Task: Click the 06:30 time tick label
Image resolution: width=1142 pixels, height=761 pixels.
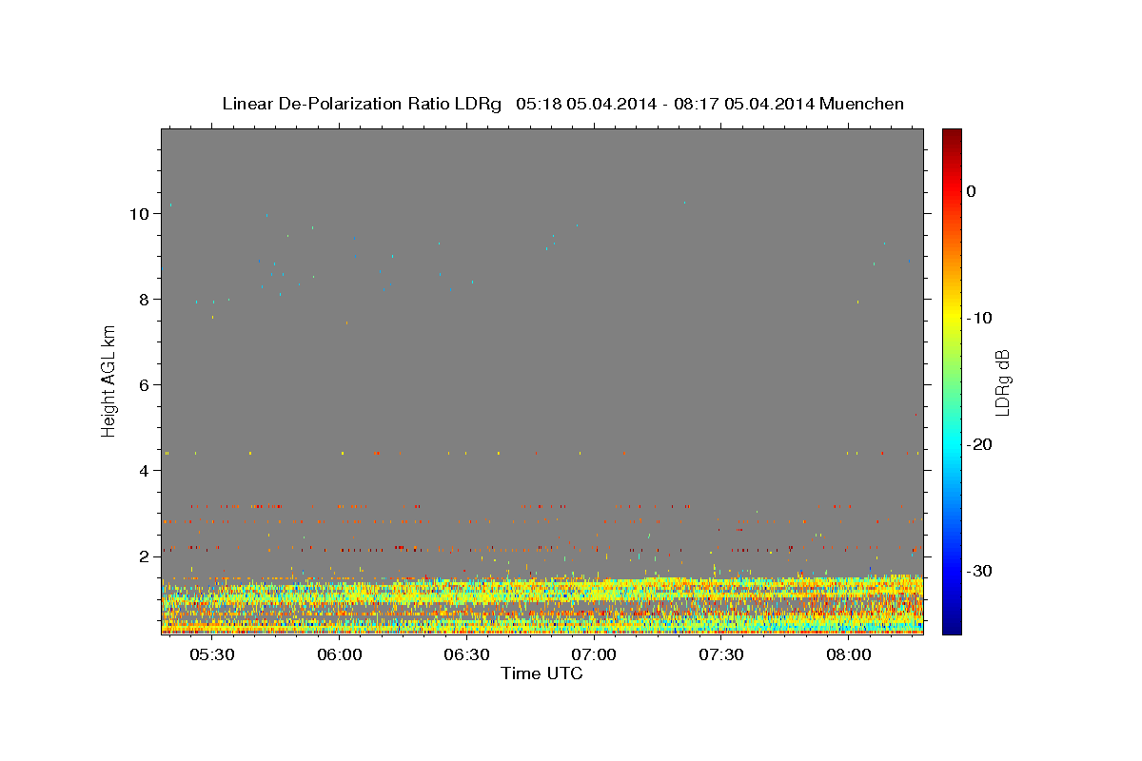Action: click(x=467, y=654)
